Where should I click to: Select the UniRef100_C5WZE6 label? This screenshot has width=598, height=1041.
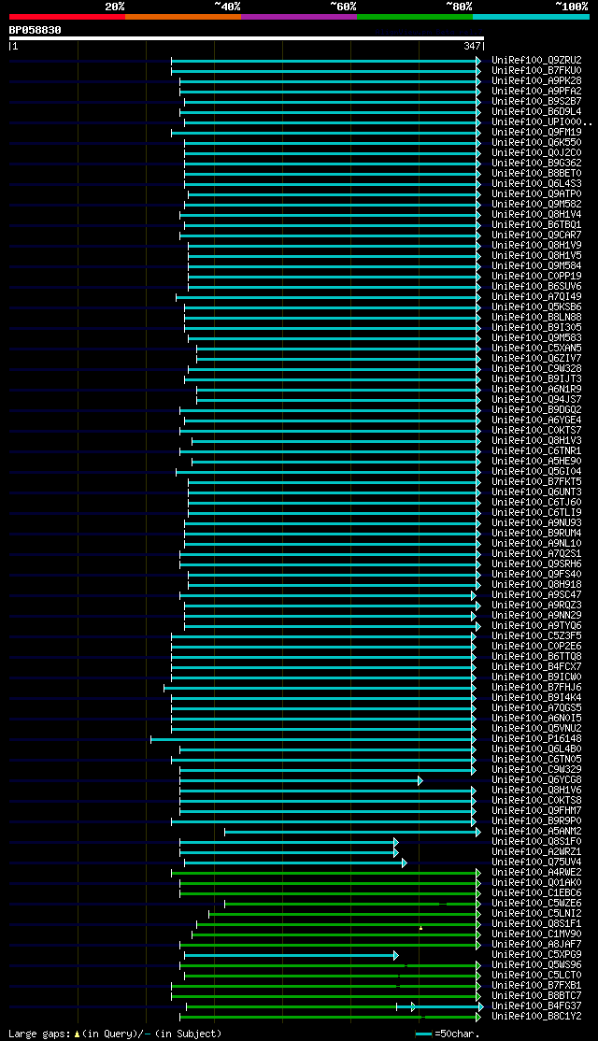tap(536, 904)
